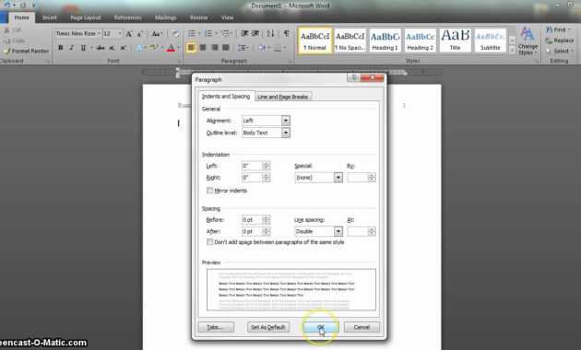581x350 pixels.
Task: Select Center alignment in the ribbon
Action: (203, 48)
